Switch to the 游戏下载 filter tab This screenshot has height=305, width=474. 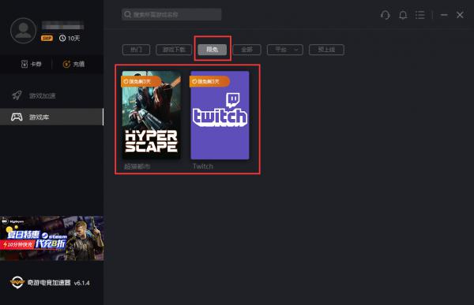(174, 50)
